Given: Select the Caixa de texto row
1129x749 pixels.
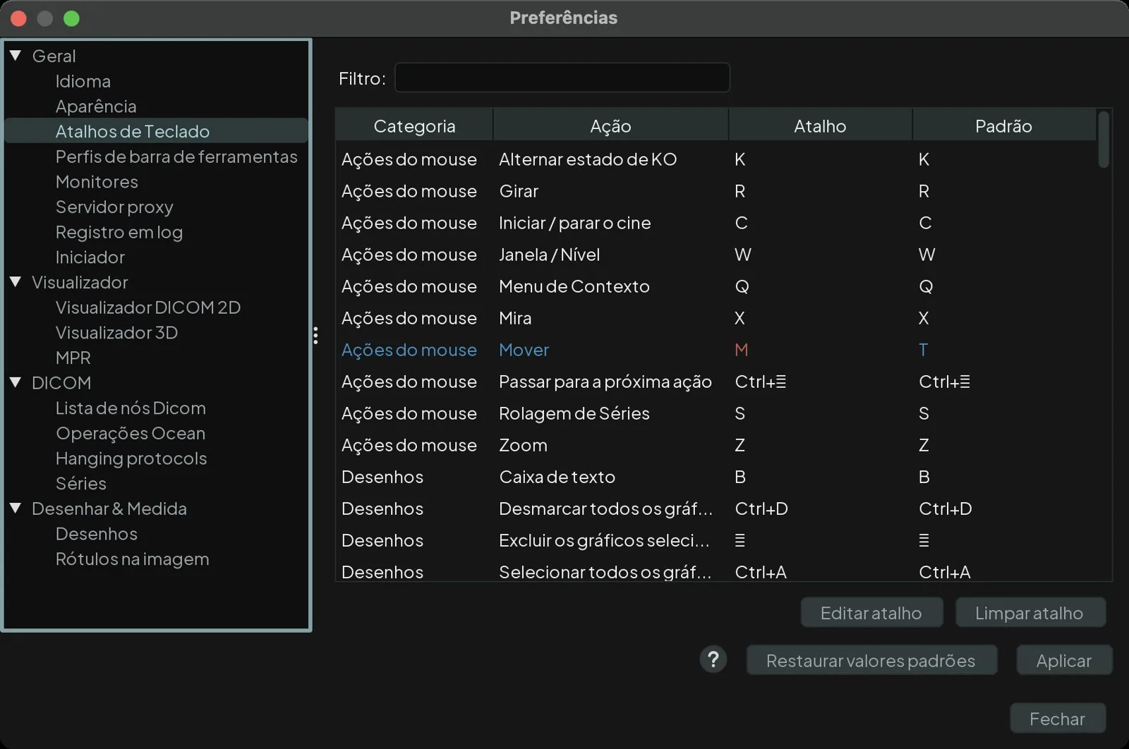Looking at the screenshot, I should (716, 477).
